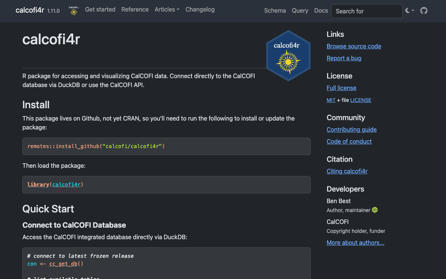
Task: Click the Quick Start heading
Action: [x=48, y=209]
